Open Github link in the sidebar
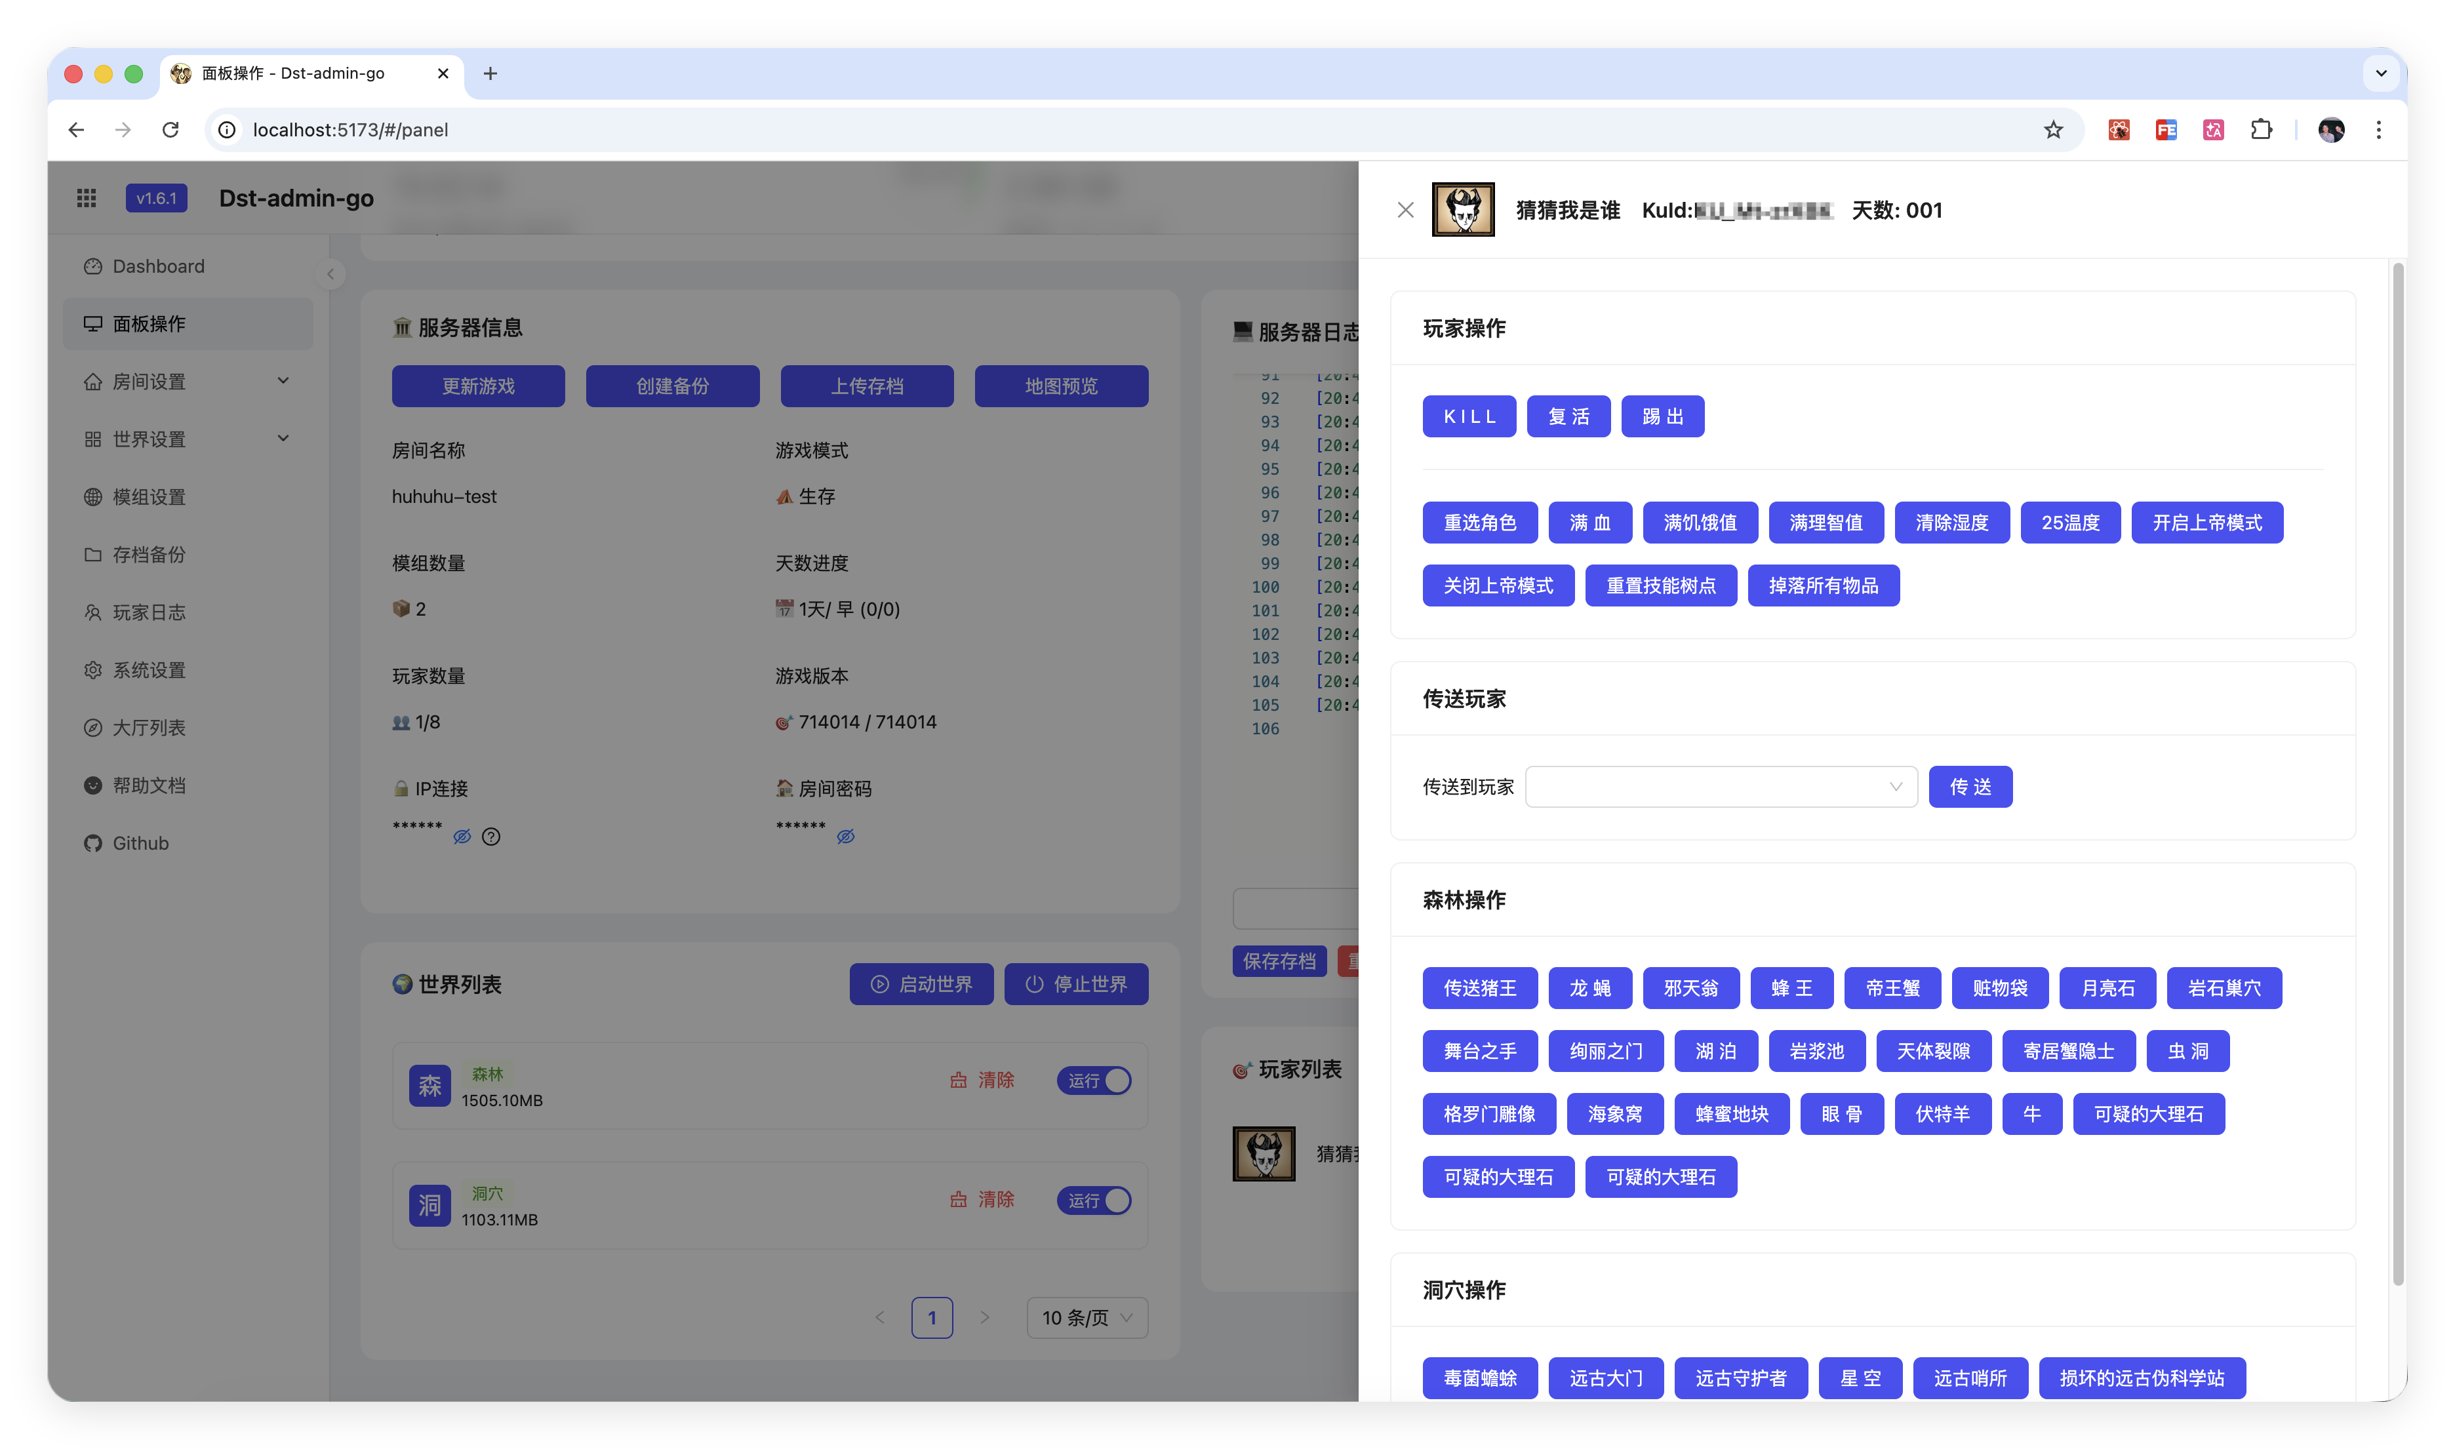The image size is (2455, 1449). coord(188,844)
